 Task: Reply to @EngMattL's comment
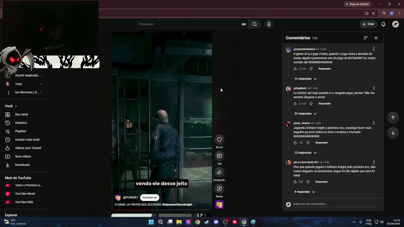(324, 104)
